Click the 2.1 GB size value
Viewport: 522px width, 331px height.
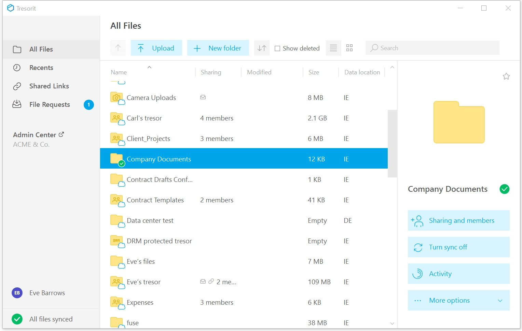[x=317, y=118]
